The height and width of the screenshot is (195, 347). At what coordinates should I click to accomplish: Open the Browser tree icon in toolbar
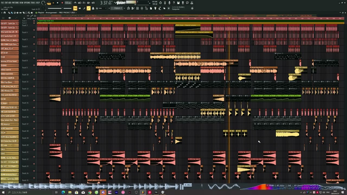coord(146,8)
